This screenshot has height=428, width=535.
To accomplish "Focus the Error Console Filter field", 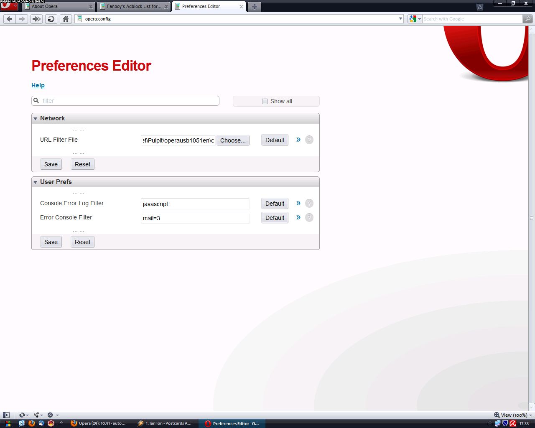I will [195, 218].
